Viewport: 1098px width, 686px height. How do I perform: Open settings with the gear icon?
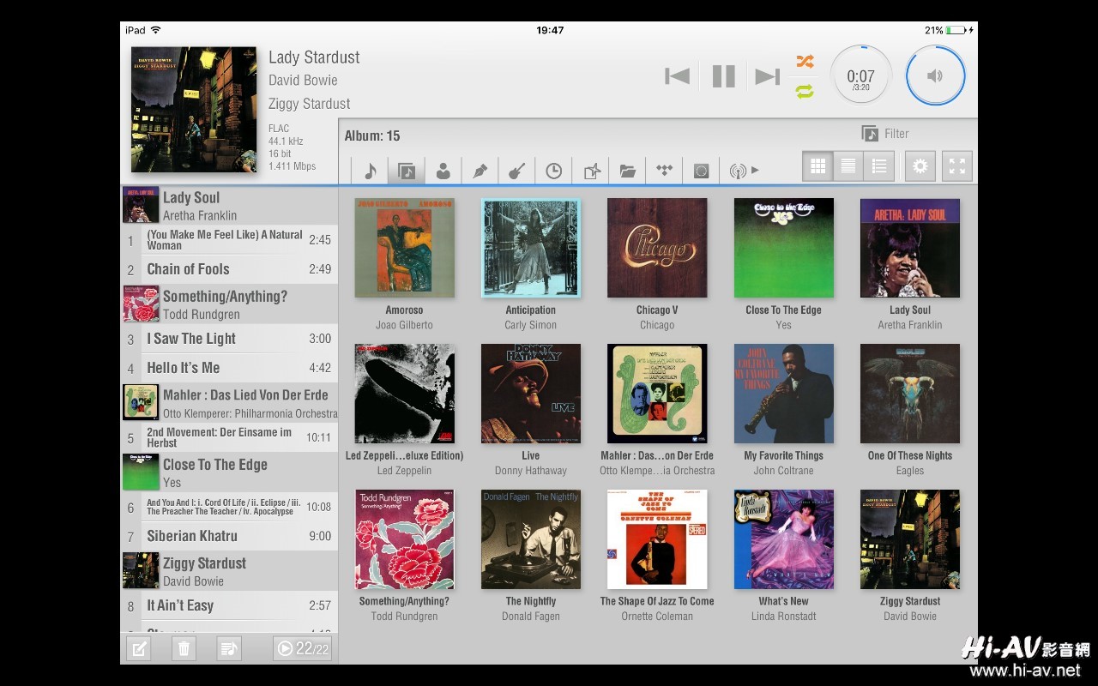[x=920, y=165]
